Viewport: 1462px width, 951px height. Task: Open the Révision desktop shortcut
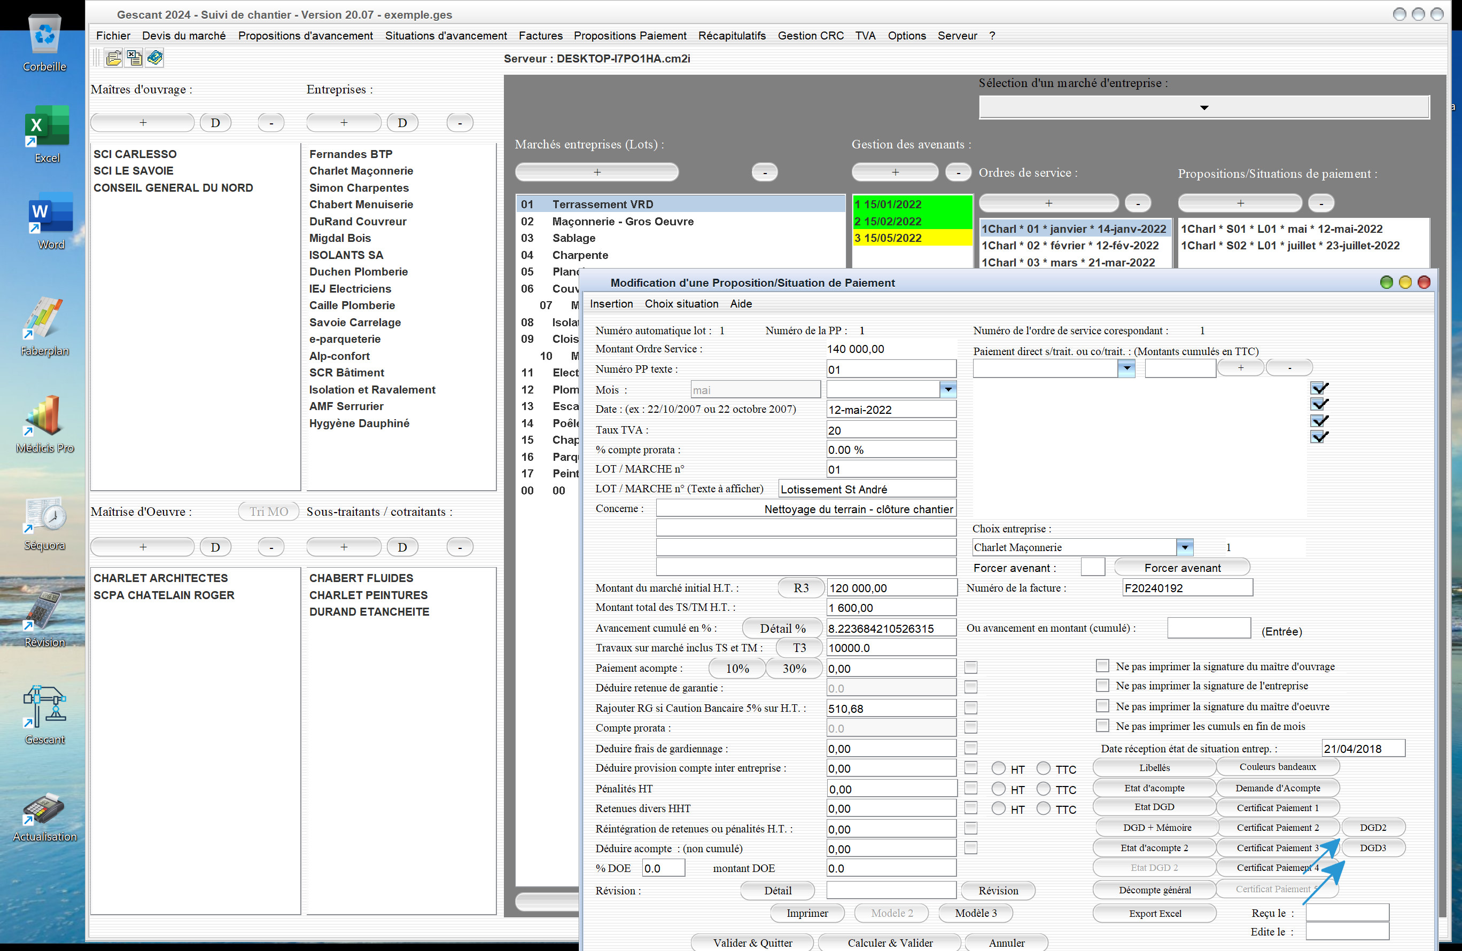44,619
